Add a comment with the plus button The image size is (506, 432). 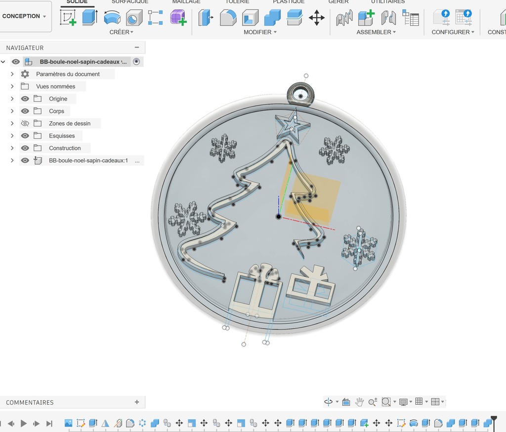(137, 402)
